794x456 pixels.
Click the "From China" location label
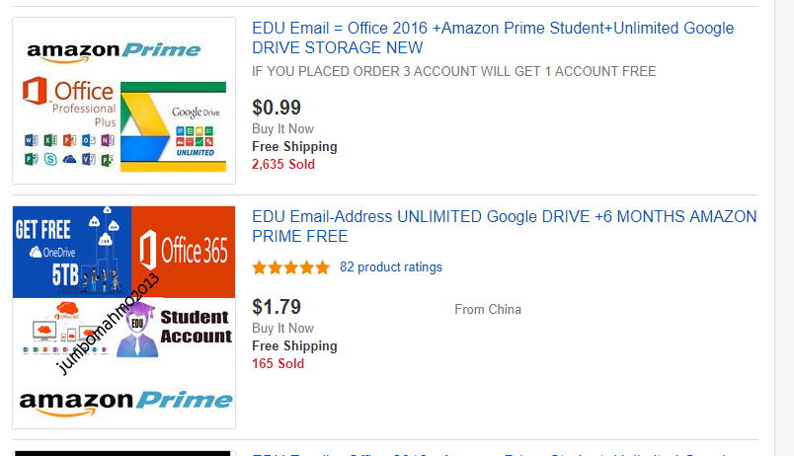point(488,309)
